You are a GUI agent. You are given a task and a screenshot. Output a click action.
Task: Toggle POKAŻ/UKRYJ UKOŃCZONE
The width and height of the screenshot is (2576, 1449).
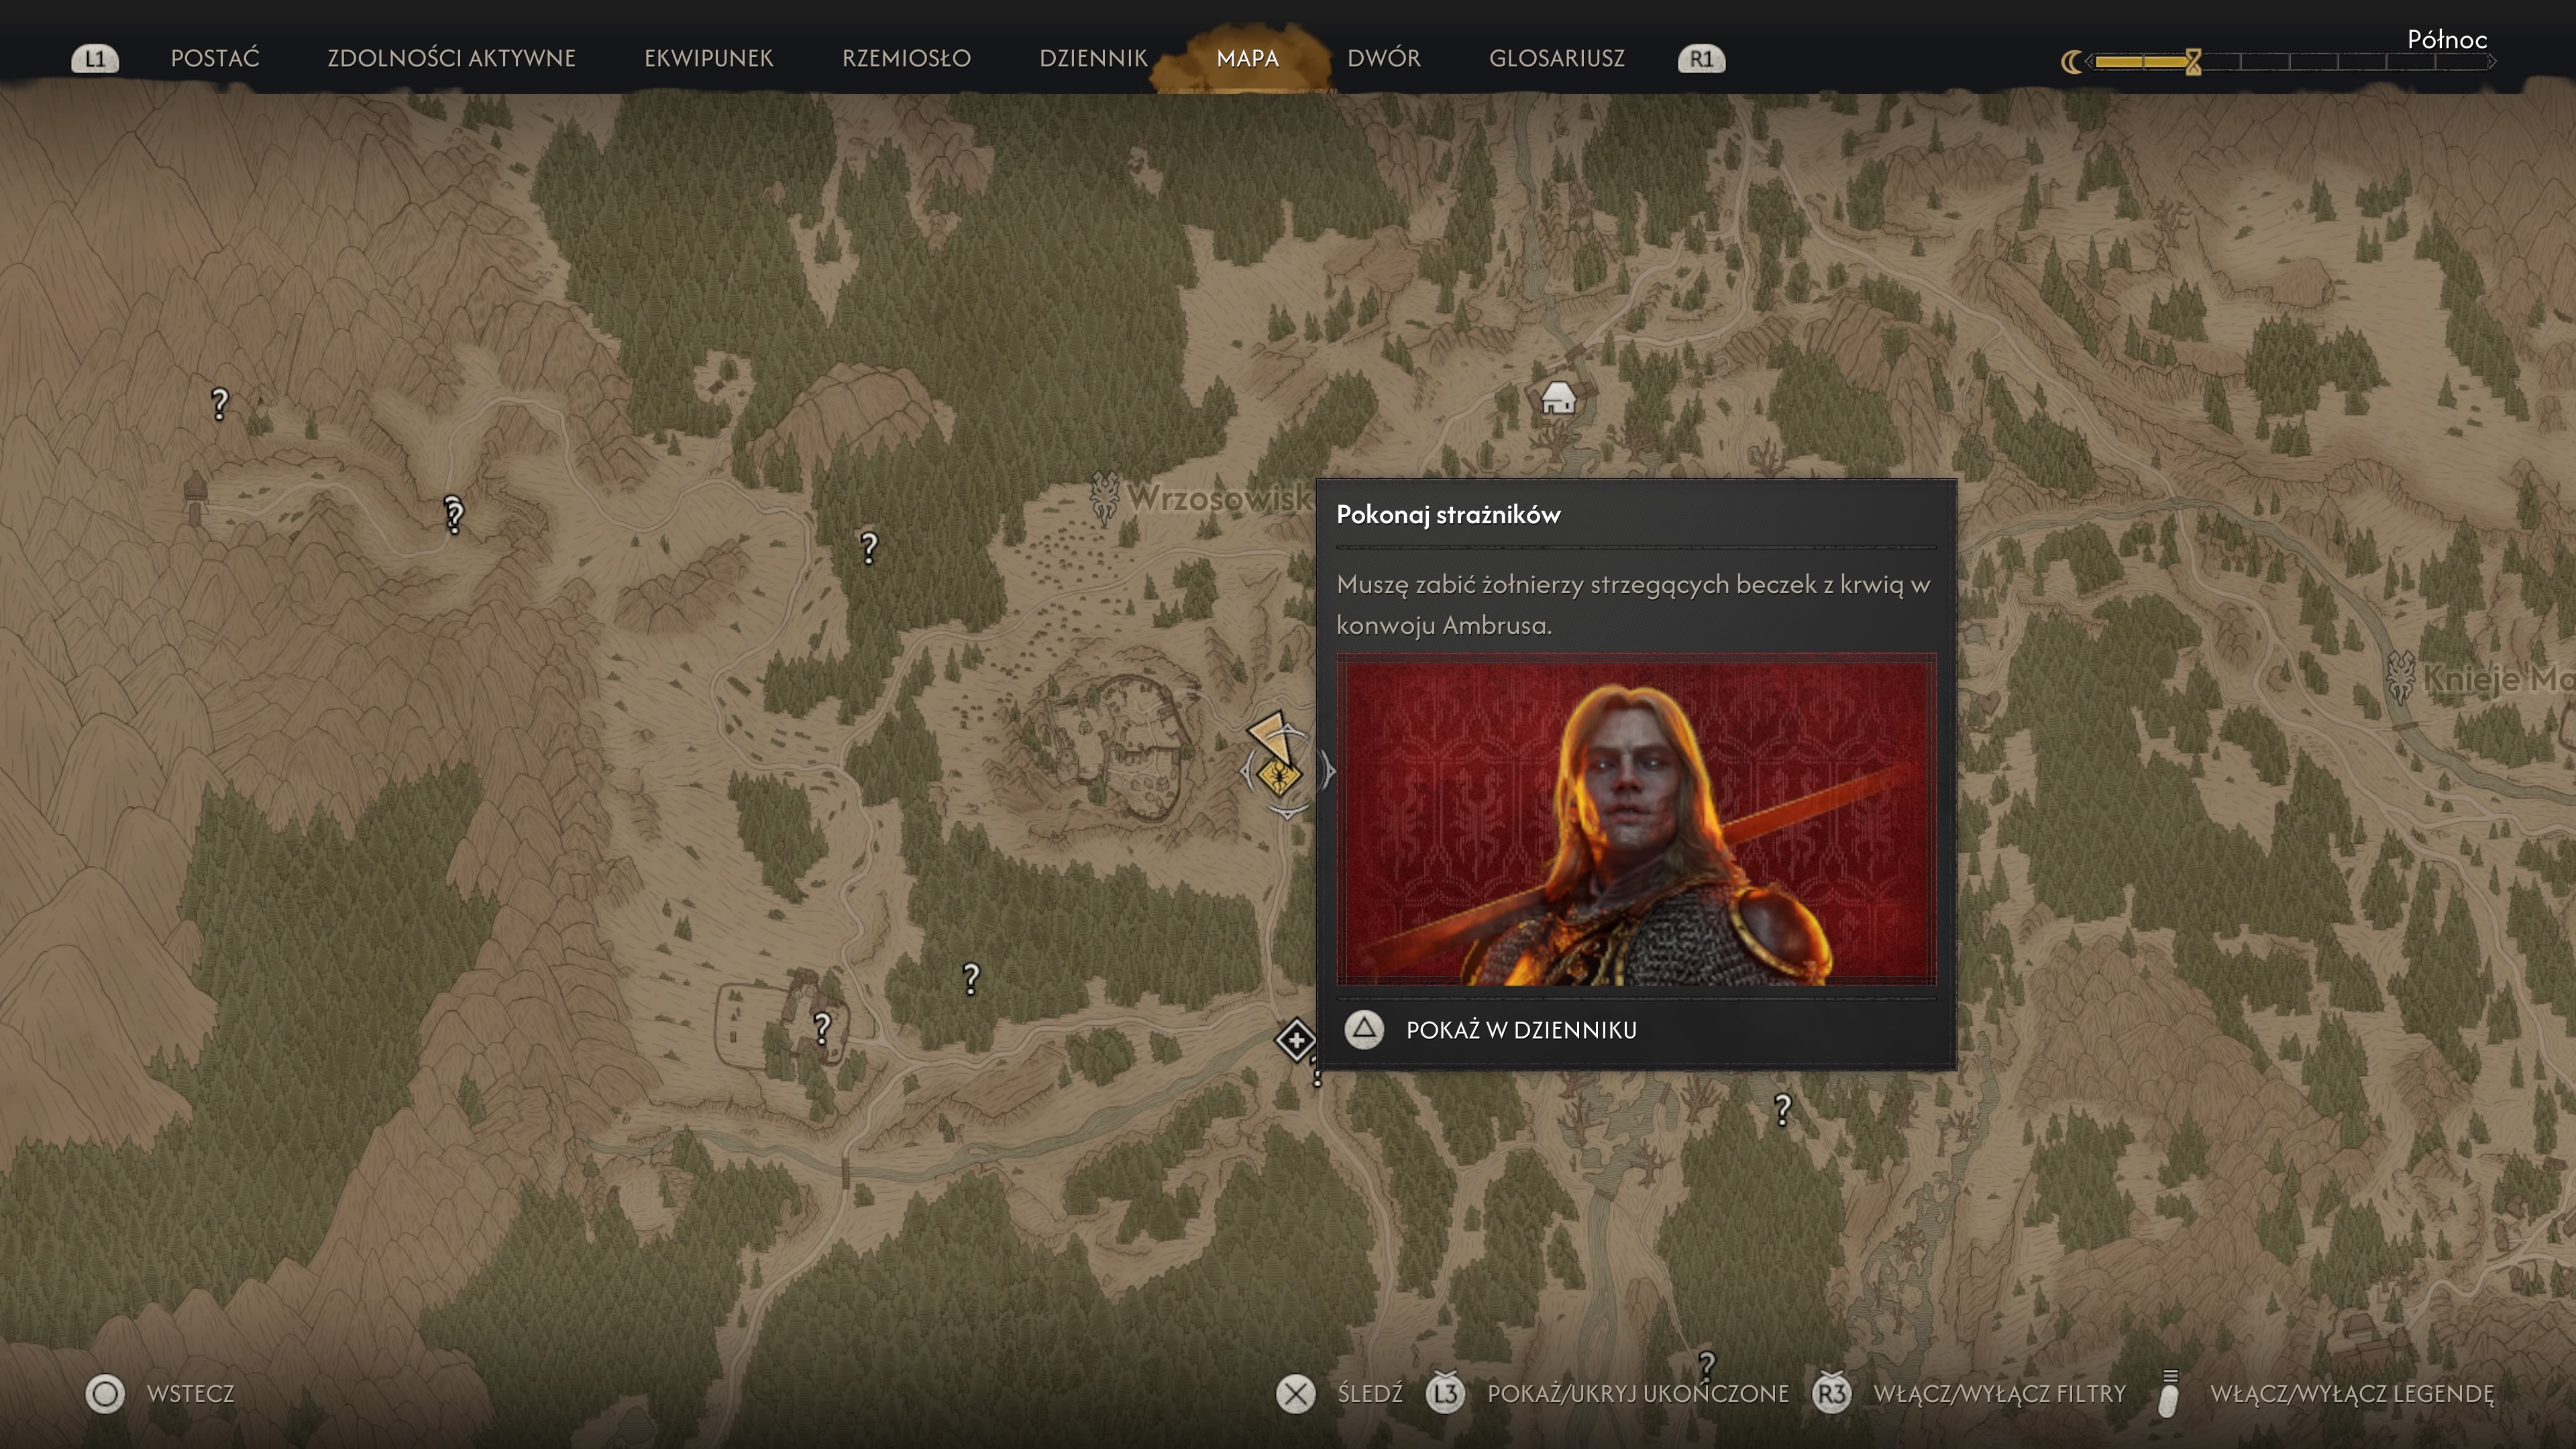(x=1638, y=1393)
